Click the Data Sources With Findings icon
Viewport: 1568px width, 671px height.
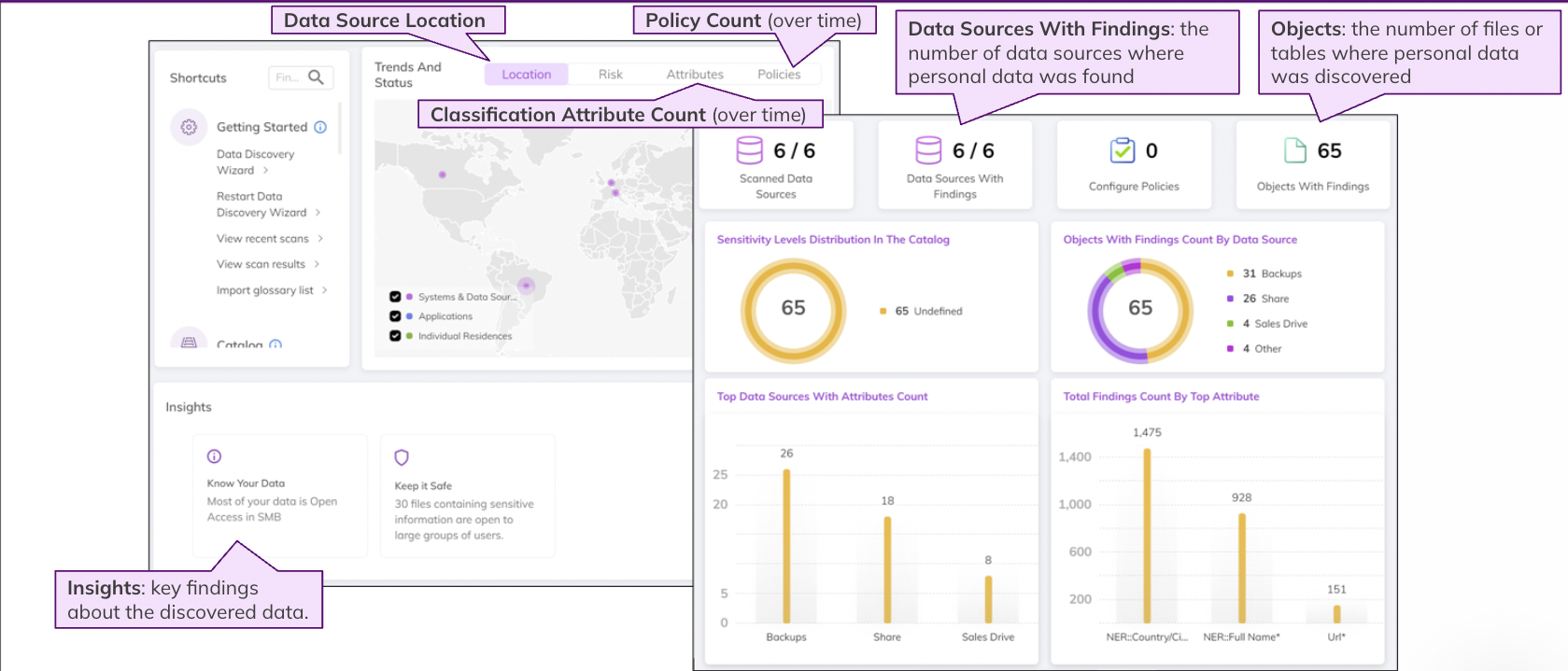pos(928,150)
